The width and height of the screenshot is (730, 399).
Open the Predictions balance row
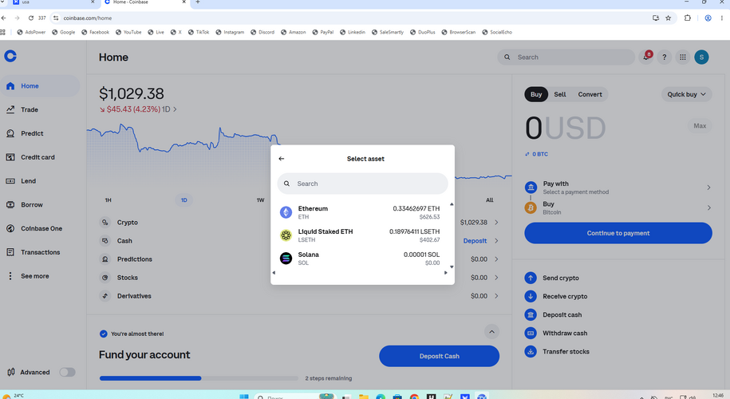click(299, 259)
